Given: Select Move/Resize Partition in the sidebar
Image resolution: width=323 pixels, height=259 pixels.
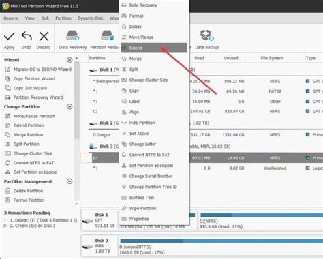Looking at the screenshot, I should pyautogui.click(x=30, y=116).
